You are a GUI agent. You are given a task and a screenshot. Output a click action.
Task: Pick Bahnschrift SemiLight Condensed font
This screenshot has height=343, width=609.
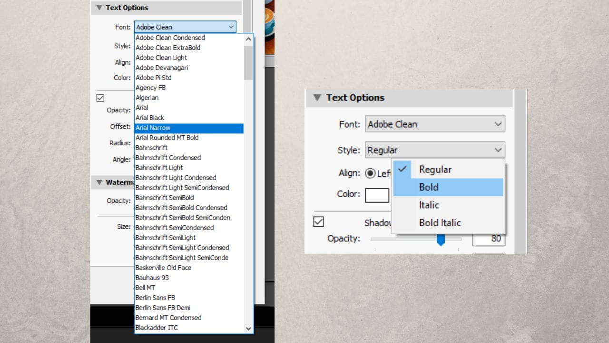click(189, 248)
